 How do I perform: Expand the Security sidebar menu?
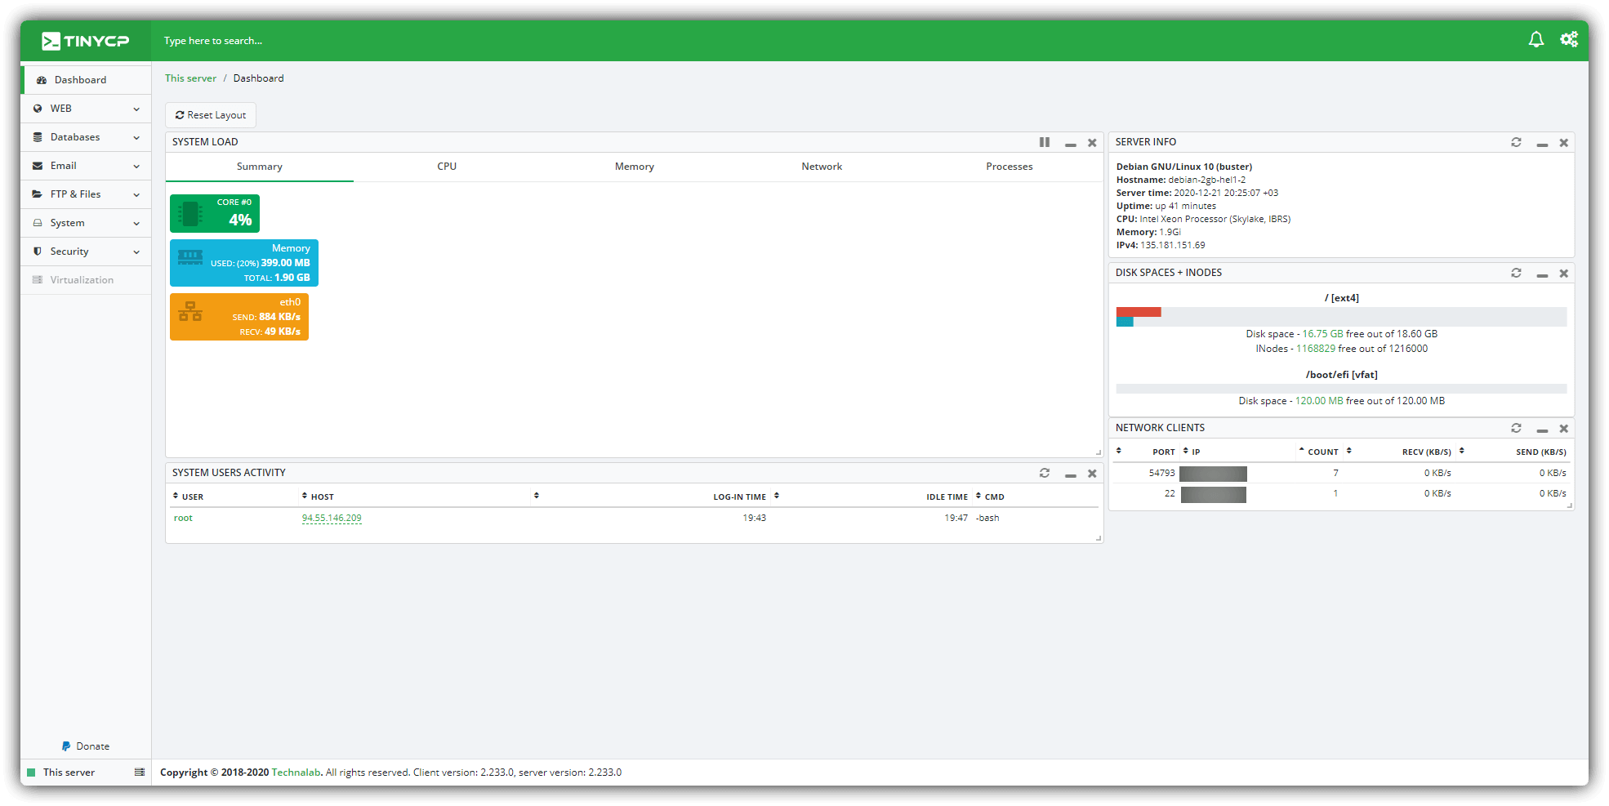(x=86, y=252)
